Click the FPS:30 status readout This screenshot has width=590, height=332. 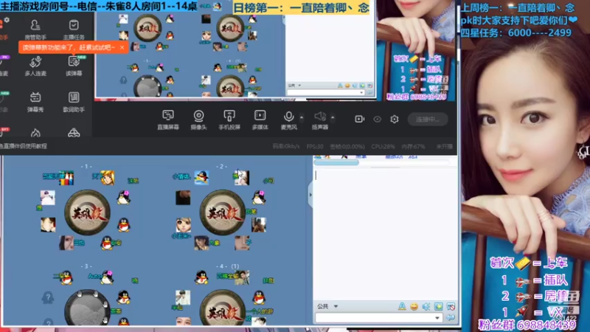coord(315,146)
